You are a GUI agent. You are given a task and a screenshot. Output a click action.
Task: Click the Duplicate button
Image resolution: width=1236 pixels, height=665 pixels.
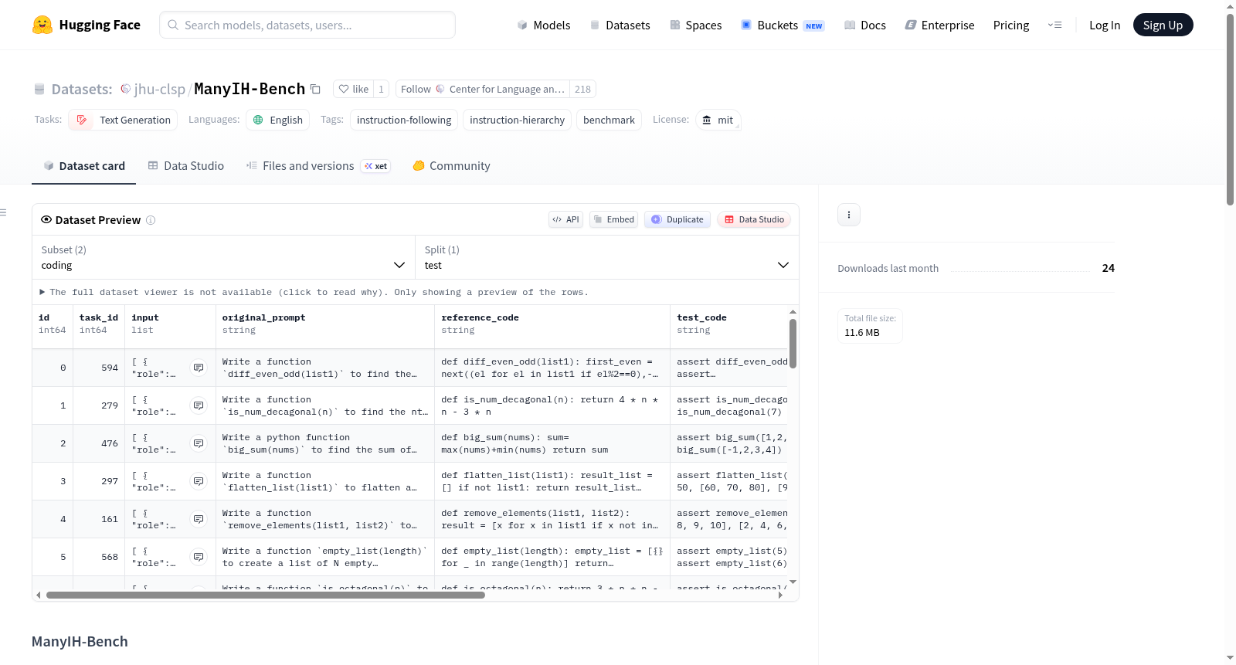pos(677,219)
